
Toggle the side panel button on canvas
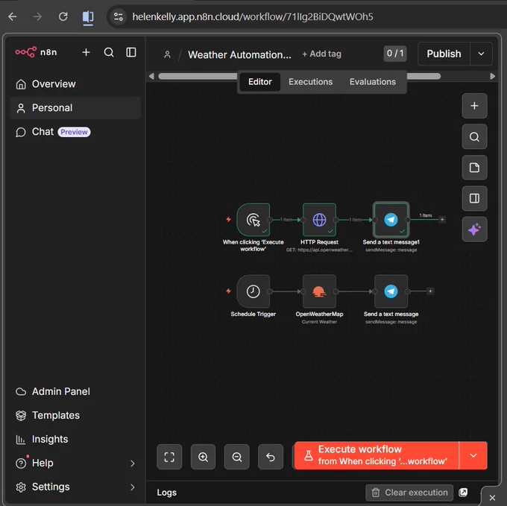tap(474, 198)
